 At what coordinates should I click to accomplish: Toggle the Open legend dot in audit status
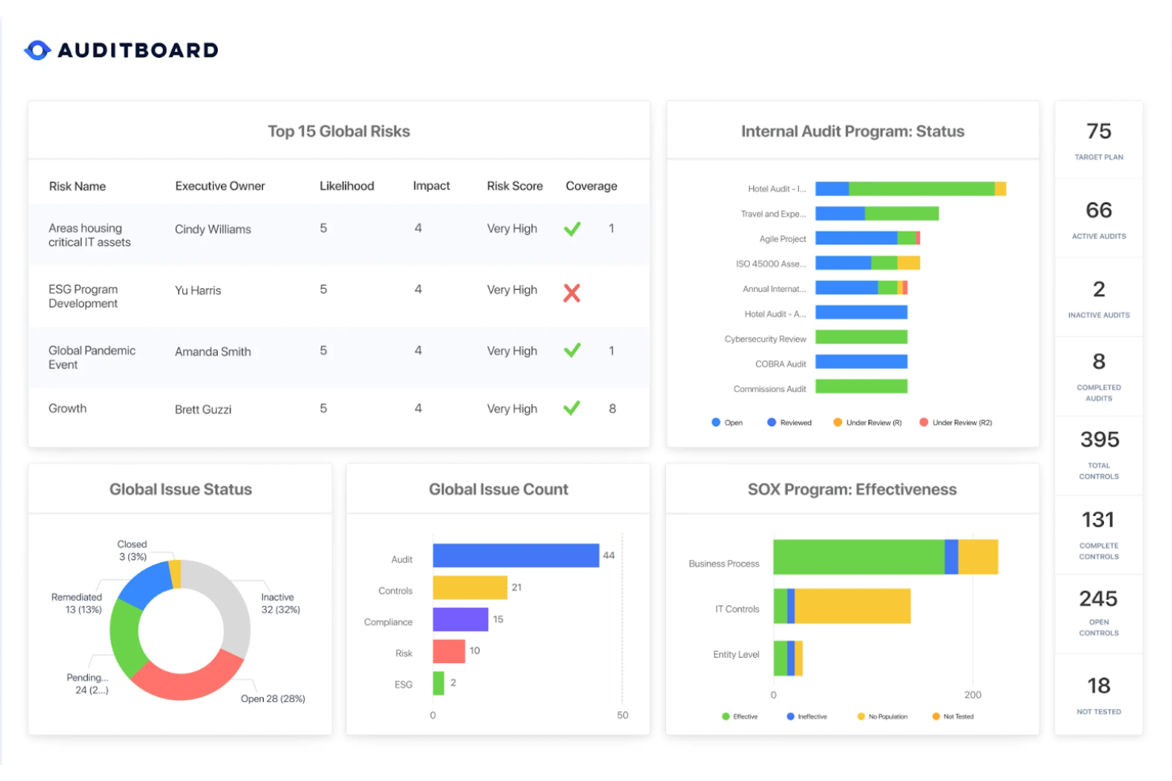[716, 423]
